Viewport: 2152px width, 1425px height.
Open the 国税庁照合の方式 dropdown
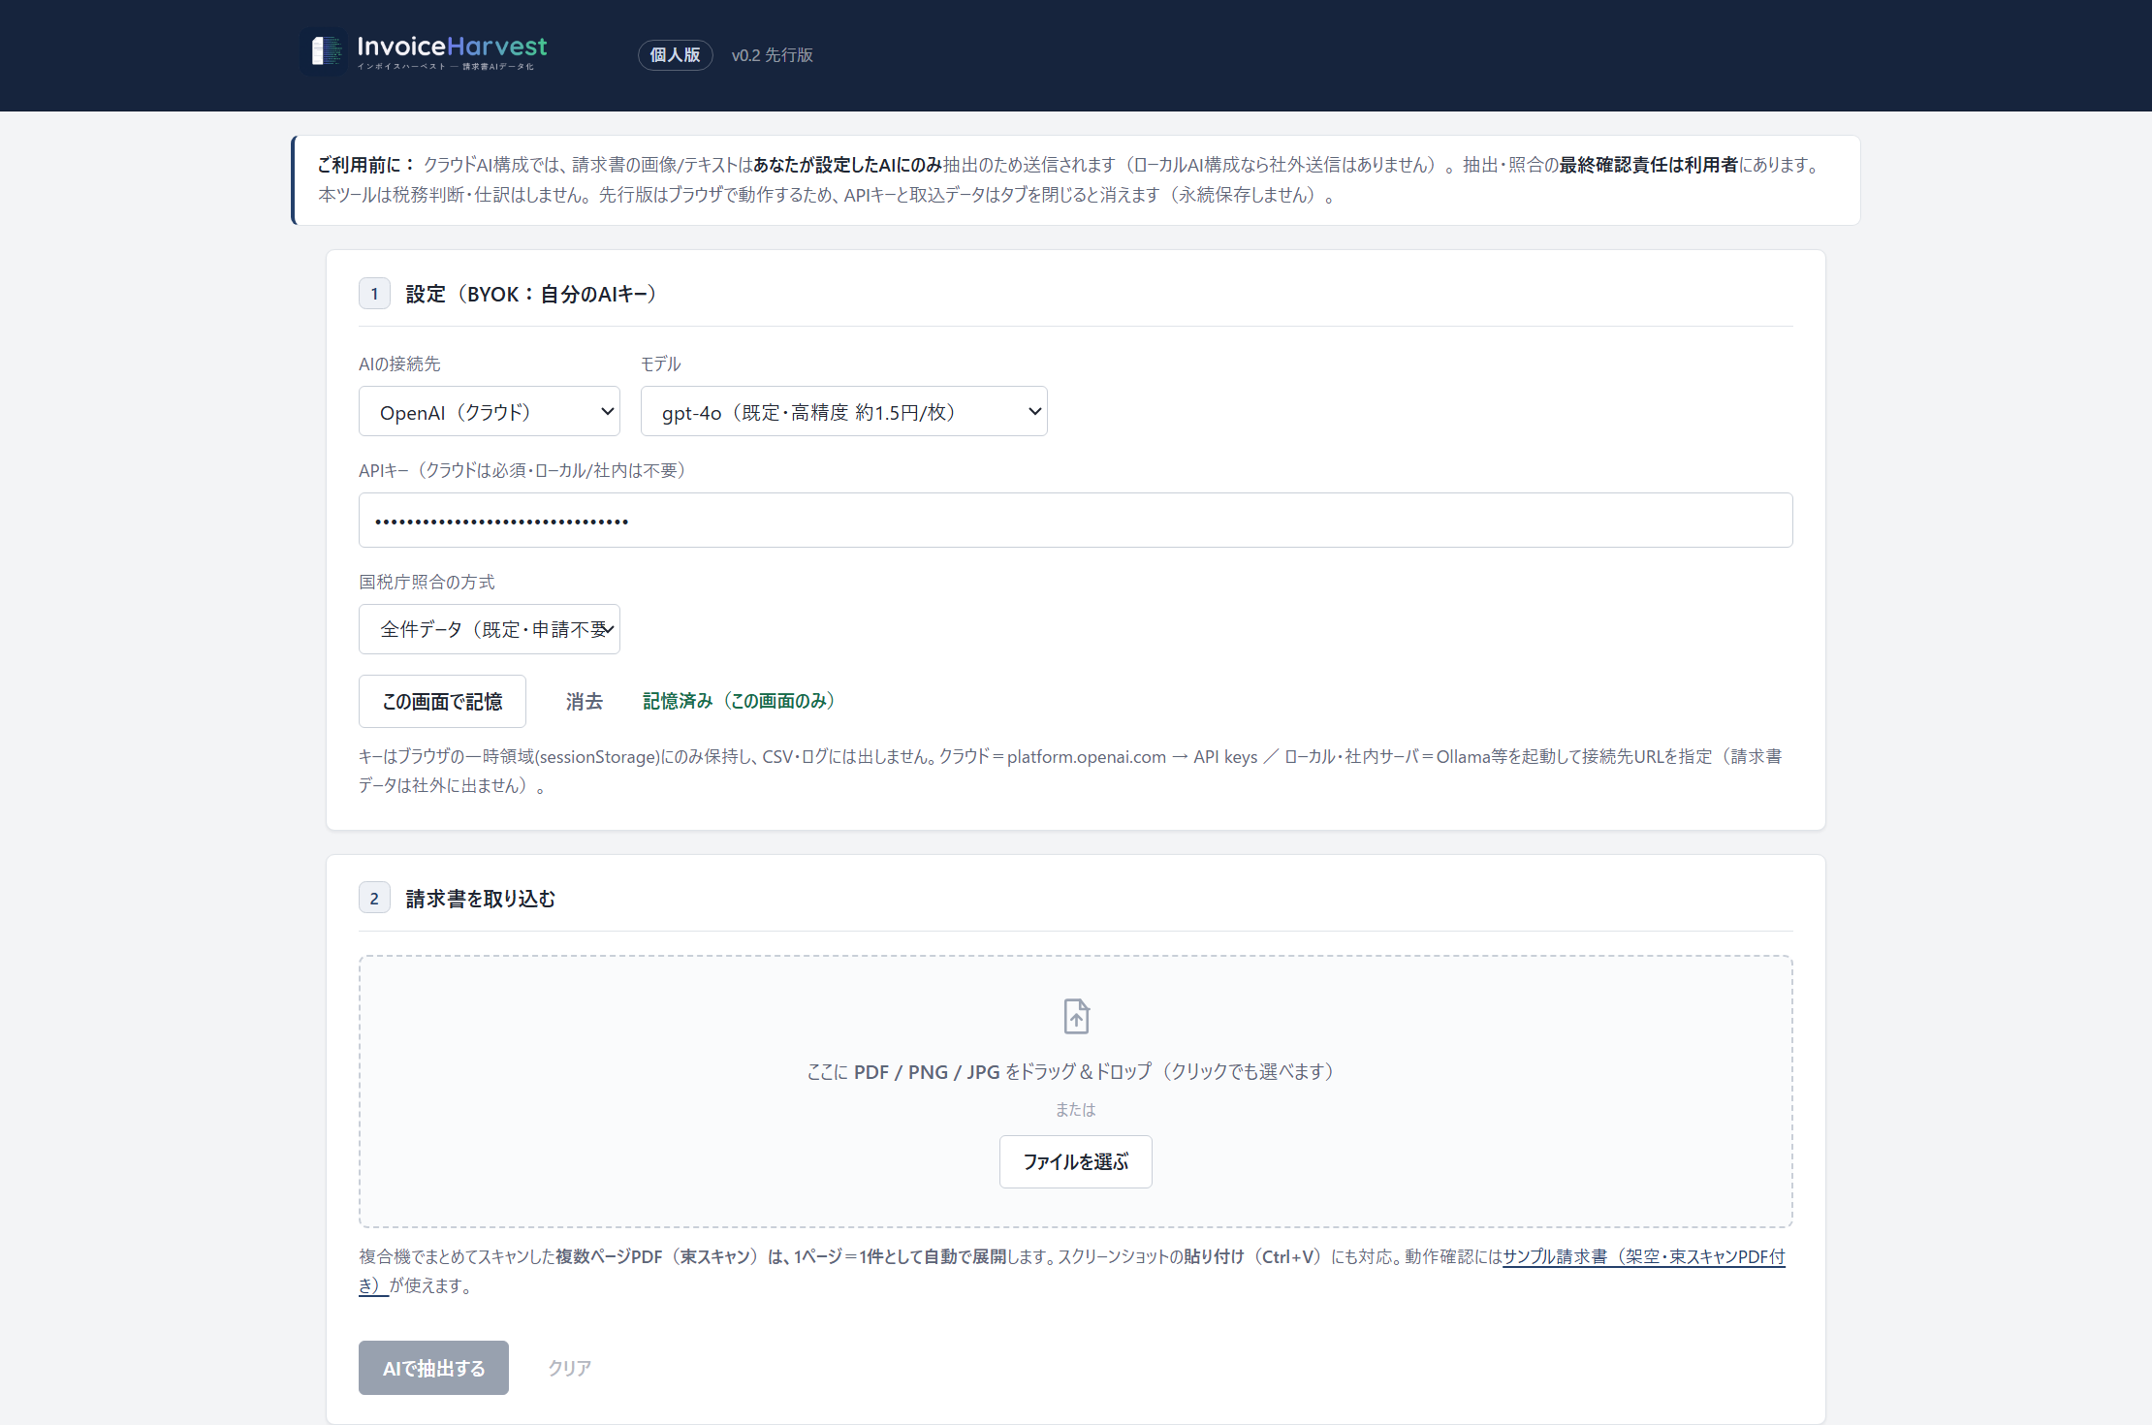coord(490,629)
